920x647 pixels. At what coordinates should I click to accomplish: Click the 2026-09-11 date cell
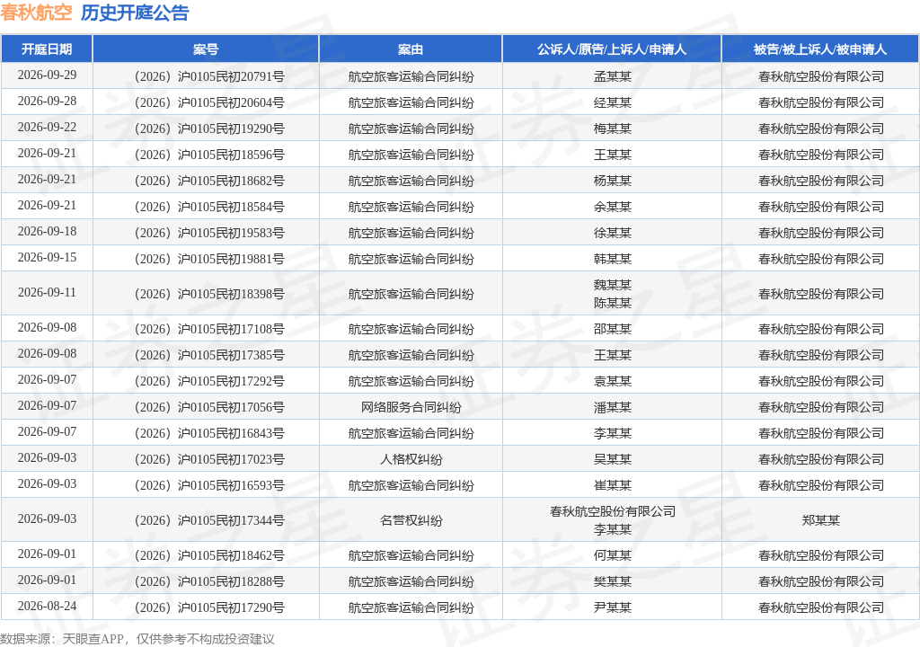[47, 292]
